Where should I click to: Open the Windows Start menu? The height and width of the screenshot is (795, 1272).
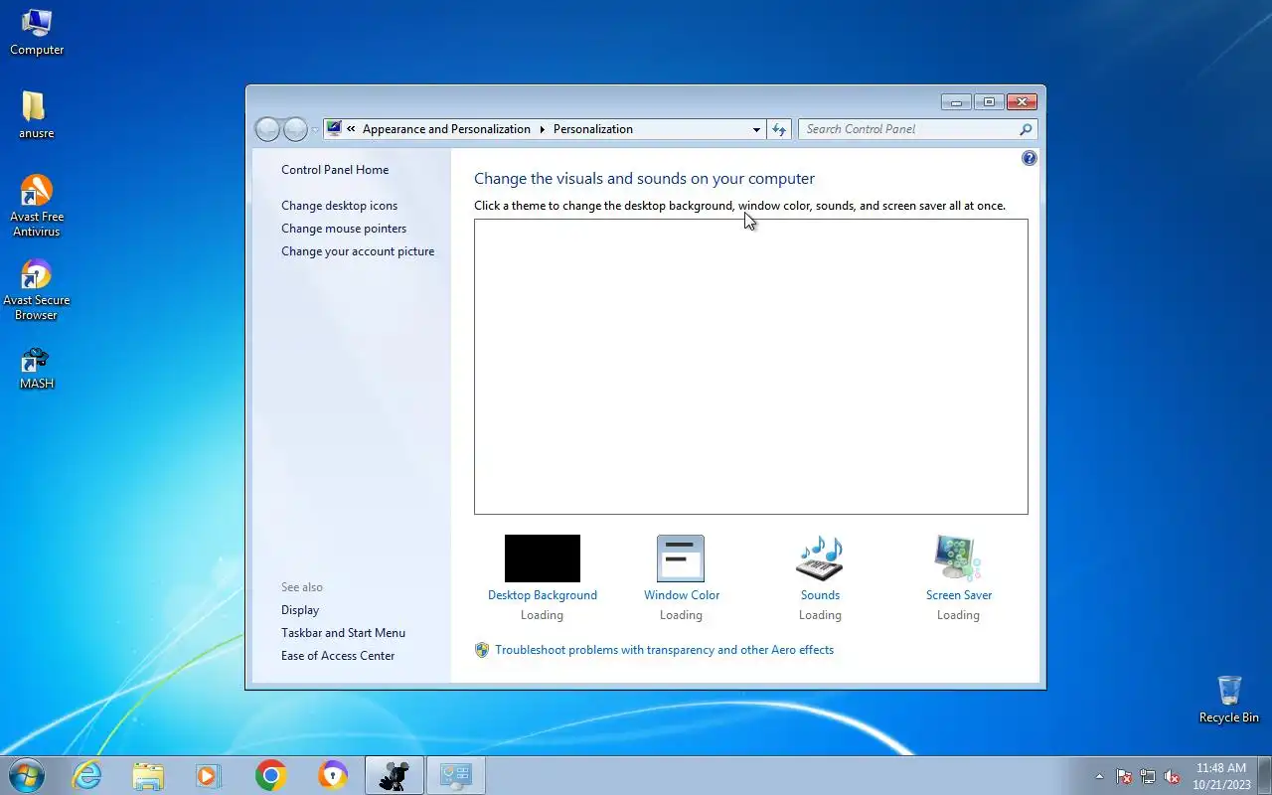pyautogui.click(x=26, y=775)
